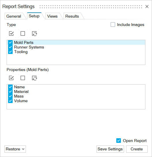The width and height of the screenshot is (152, 157).
Task: Disable the Open Report checkbox
Action: coord(119,141)
